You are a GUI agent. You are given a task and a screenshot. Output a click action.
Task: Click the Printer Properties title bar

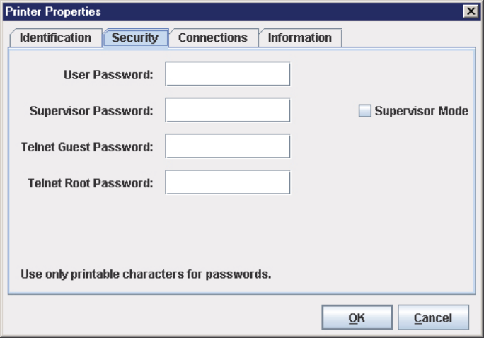[212, 11]
